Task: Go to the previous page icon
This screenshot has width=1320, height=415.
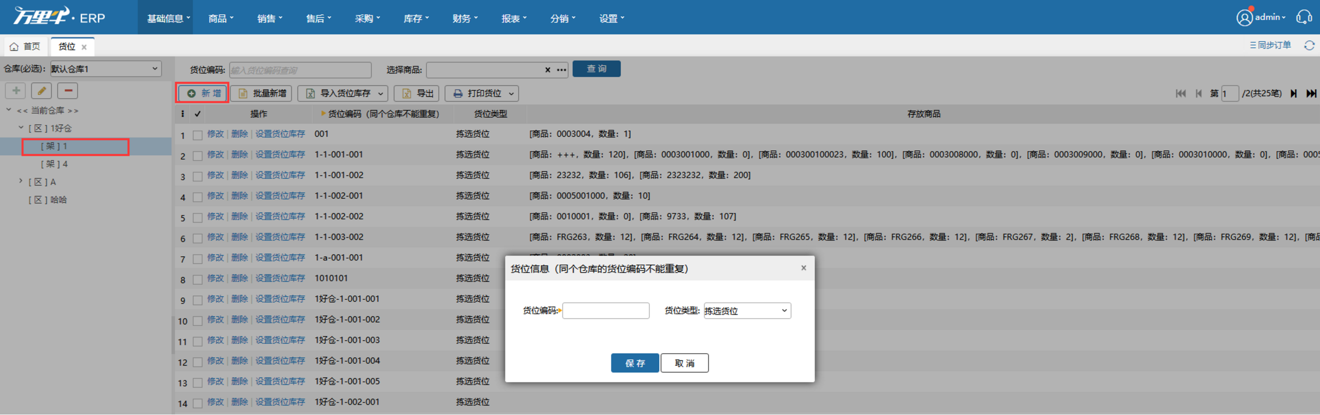Action: [1199, 93]
